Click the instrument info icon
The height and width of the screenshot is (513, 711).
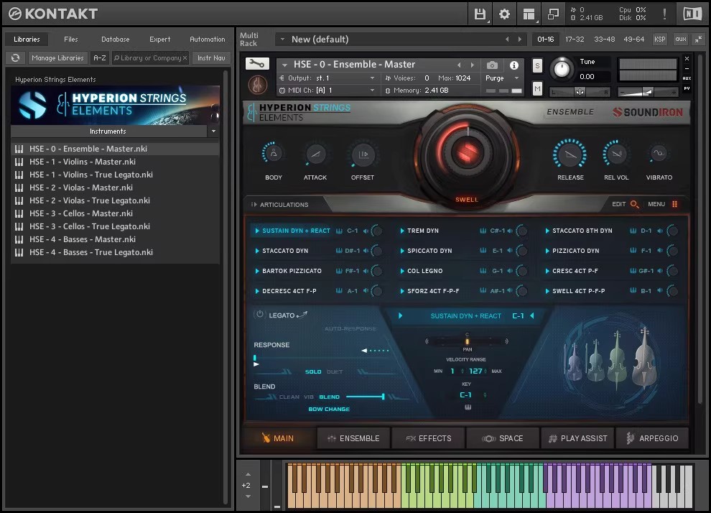(514, 65)
